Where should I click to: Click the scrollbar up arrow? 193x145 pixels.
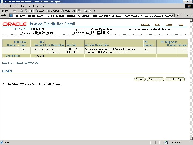click(x=191, y=20)
